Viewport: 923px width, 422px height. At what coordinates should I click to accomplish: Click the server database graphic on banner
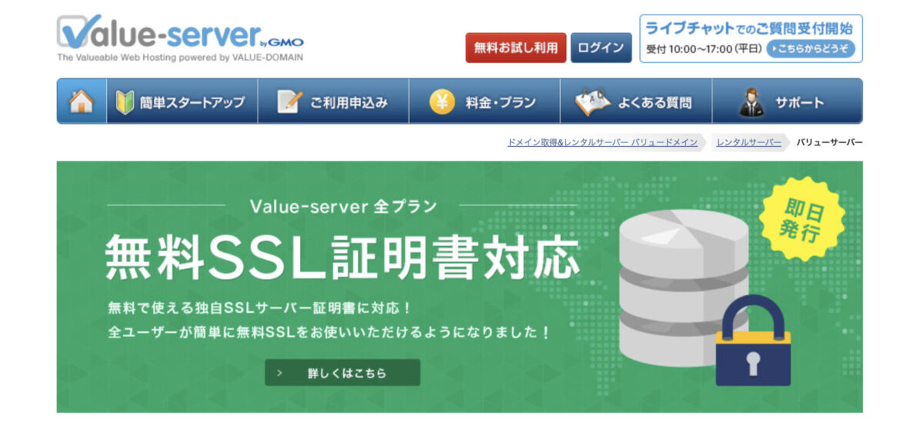pyautogui.click(x=683, y=288)
